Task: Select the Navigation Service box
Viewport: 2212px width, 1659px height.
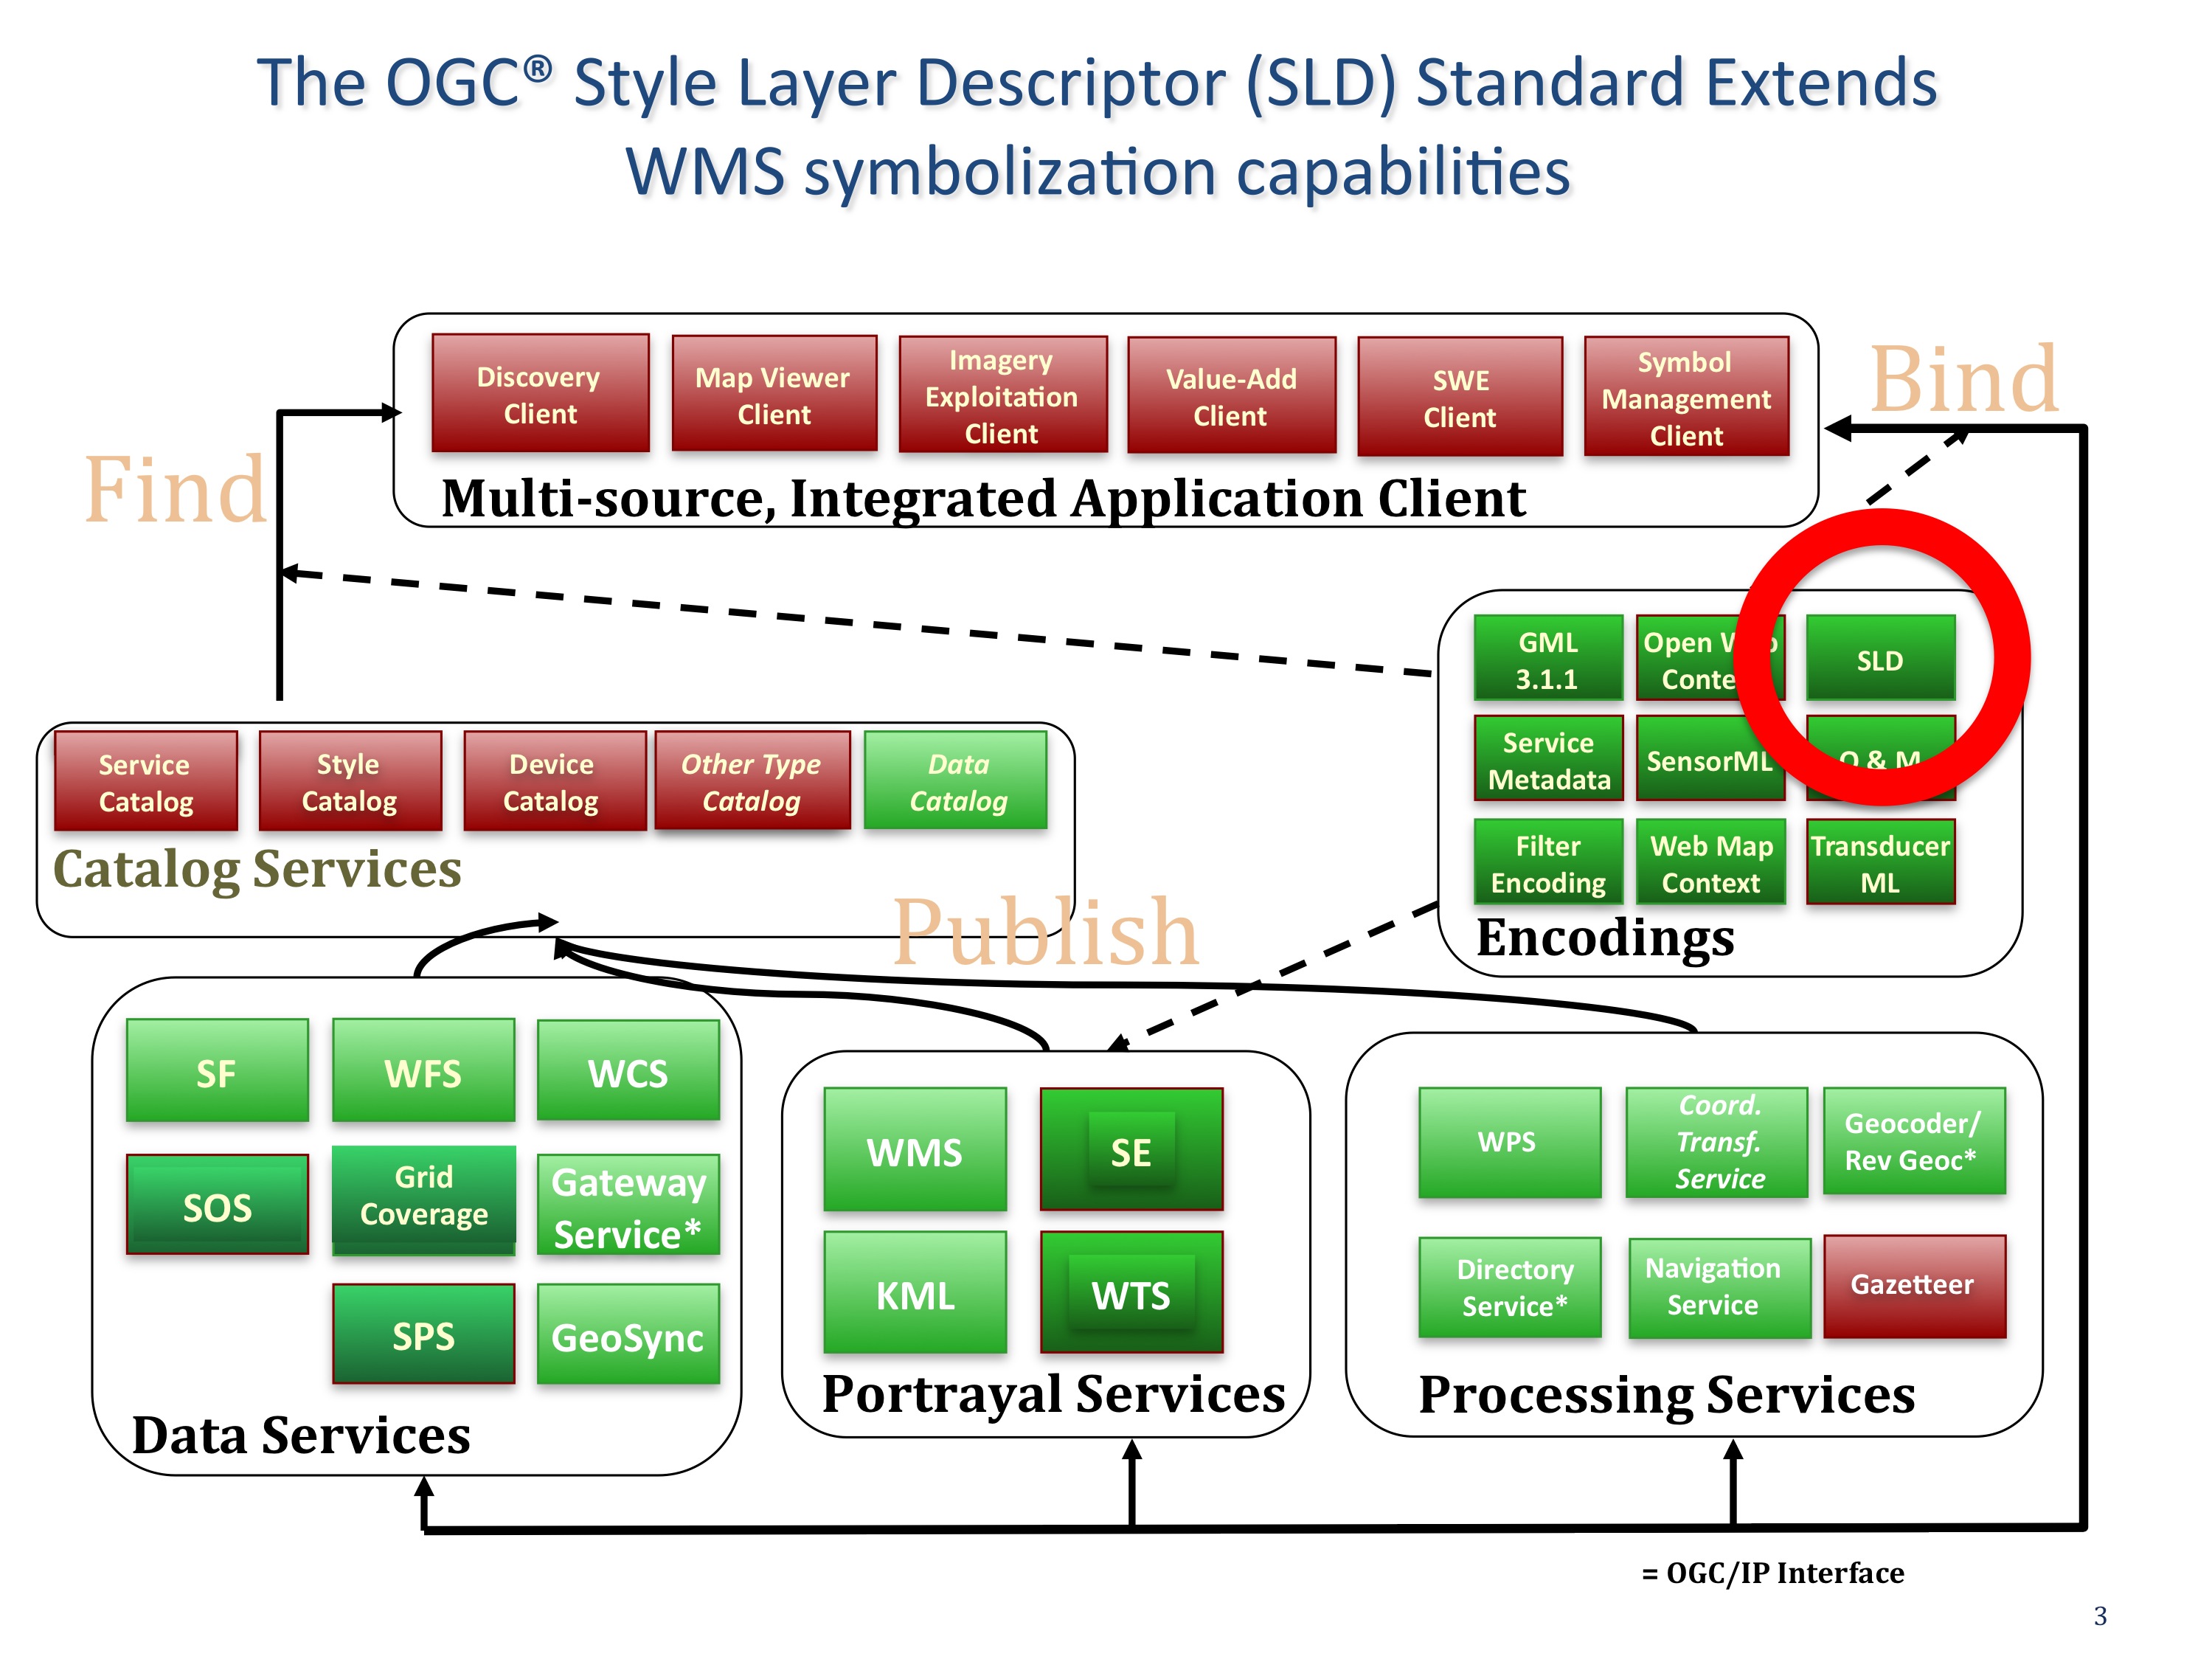Action: [x=1719, y=1288]
